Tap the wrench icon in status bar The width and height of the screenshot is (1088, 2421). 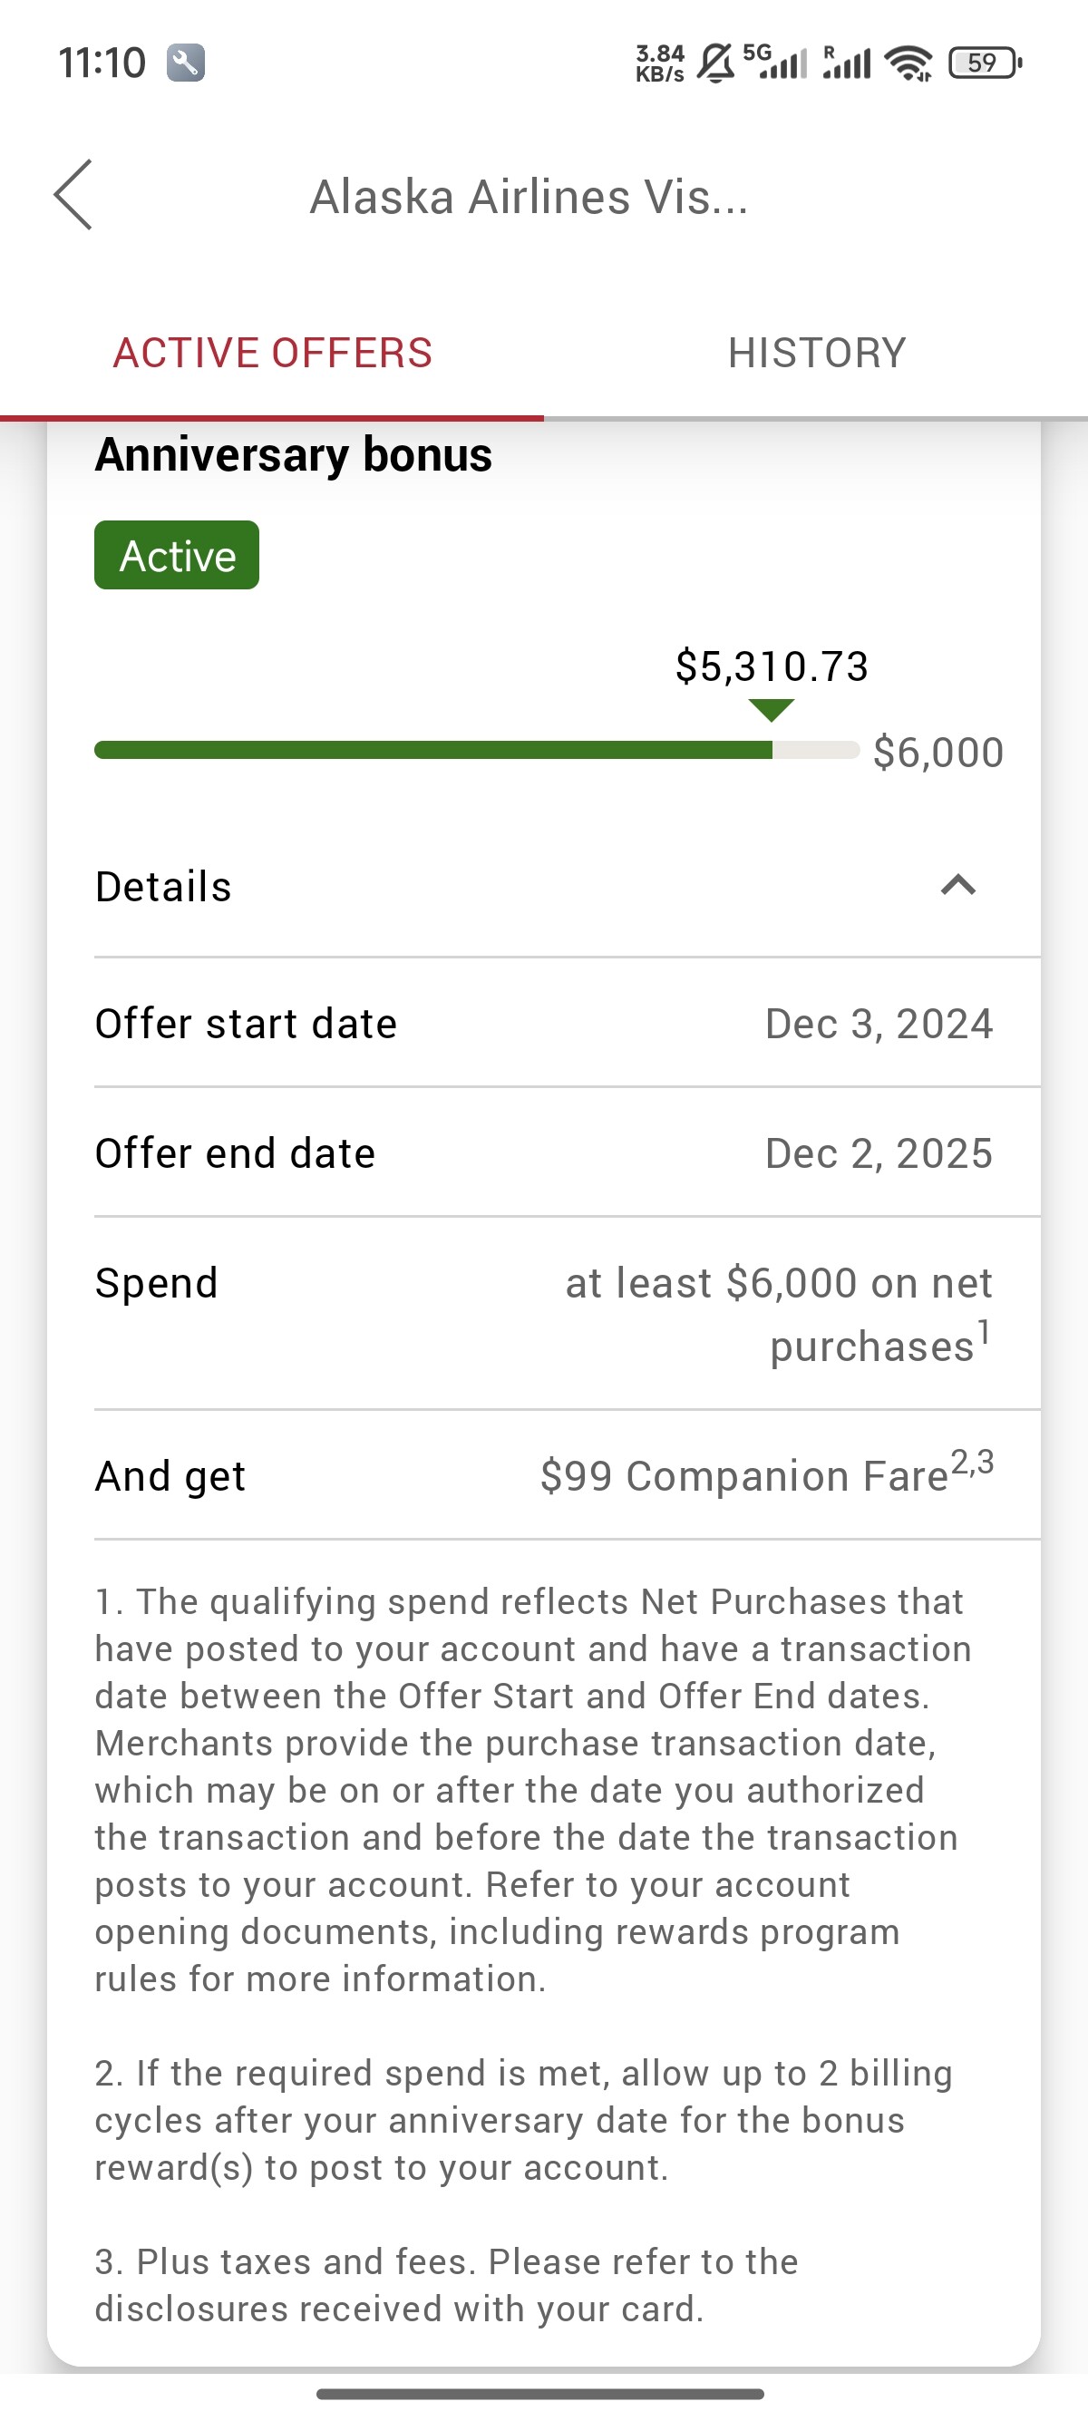point(185,63)
